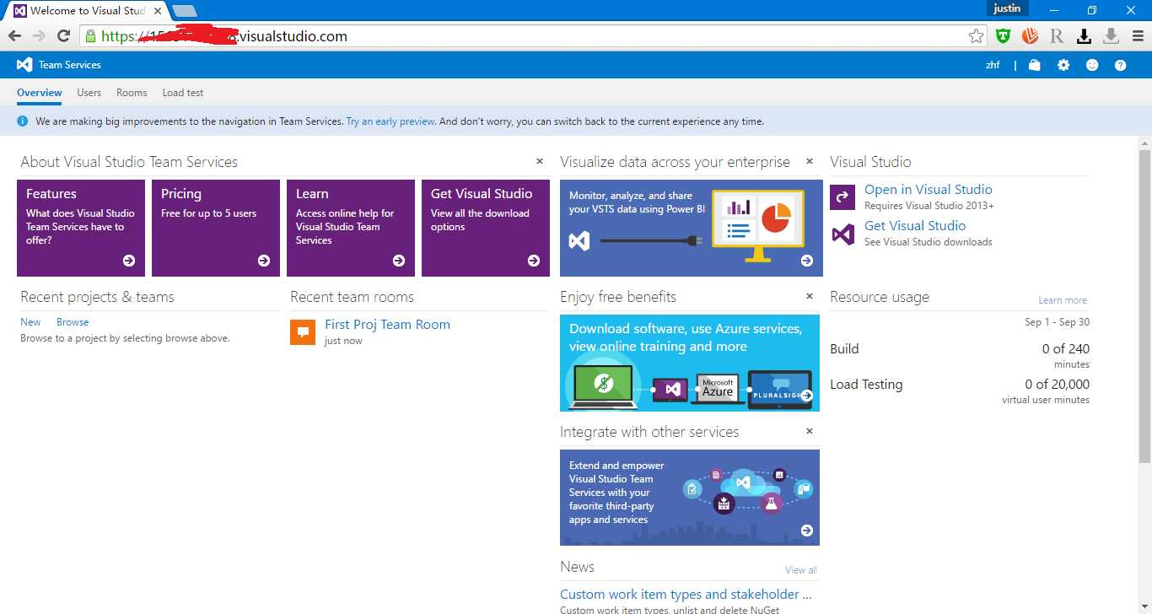This screenshot has width=1152, height=614.
Task: Dismiss Integrate with other services section
Action: 810,431
